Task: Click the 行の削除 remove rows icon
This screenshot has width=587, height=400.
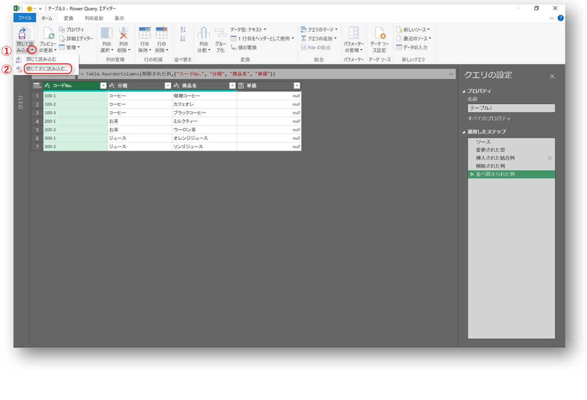Action: 161,33
